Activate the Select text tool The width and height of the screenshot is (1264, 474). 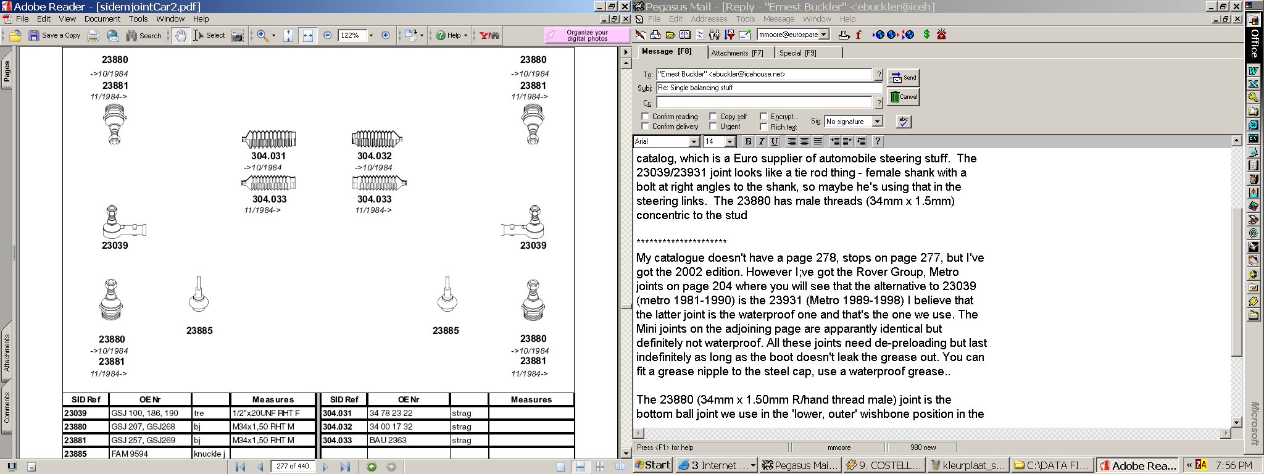[x=209, y=36]
